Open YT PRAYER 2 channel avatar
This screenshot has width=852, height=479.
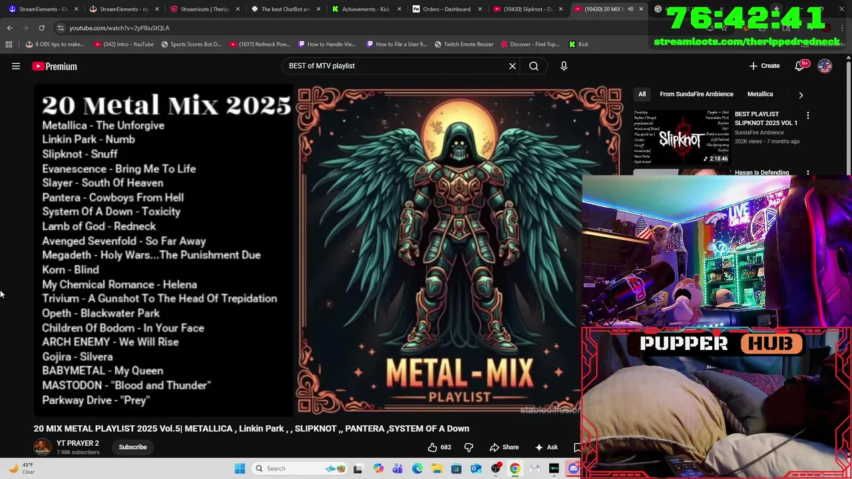[42, 447]
